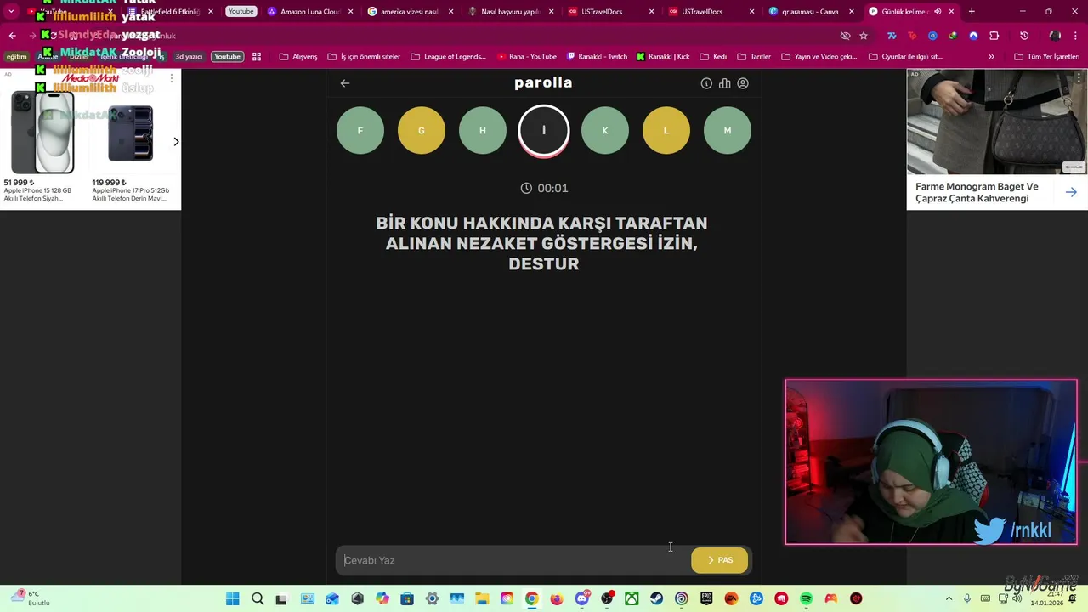Open the Kedi bookmark folder
The height and width of the screenshot is (612, 1088).
(x=713, y=57)
